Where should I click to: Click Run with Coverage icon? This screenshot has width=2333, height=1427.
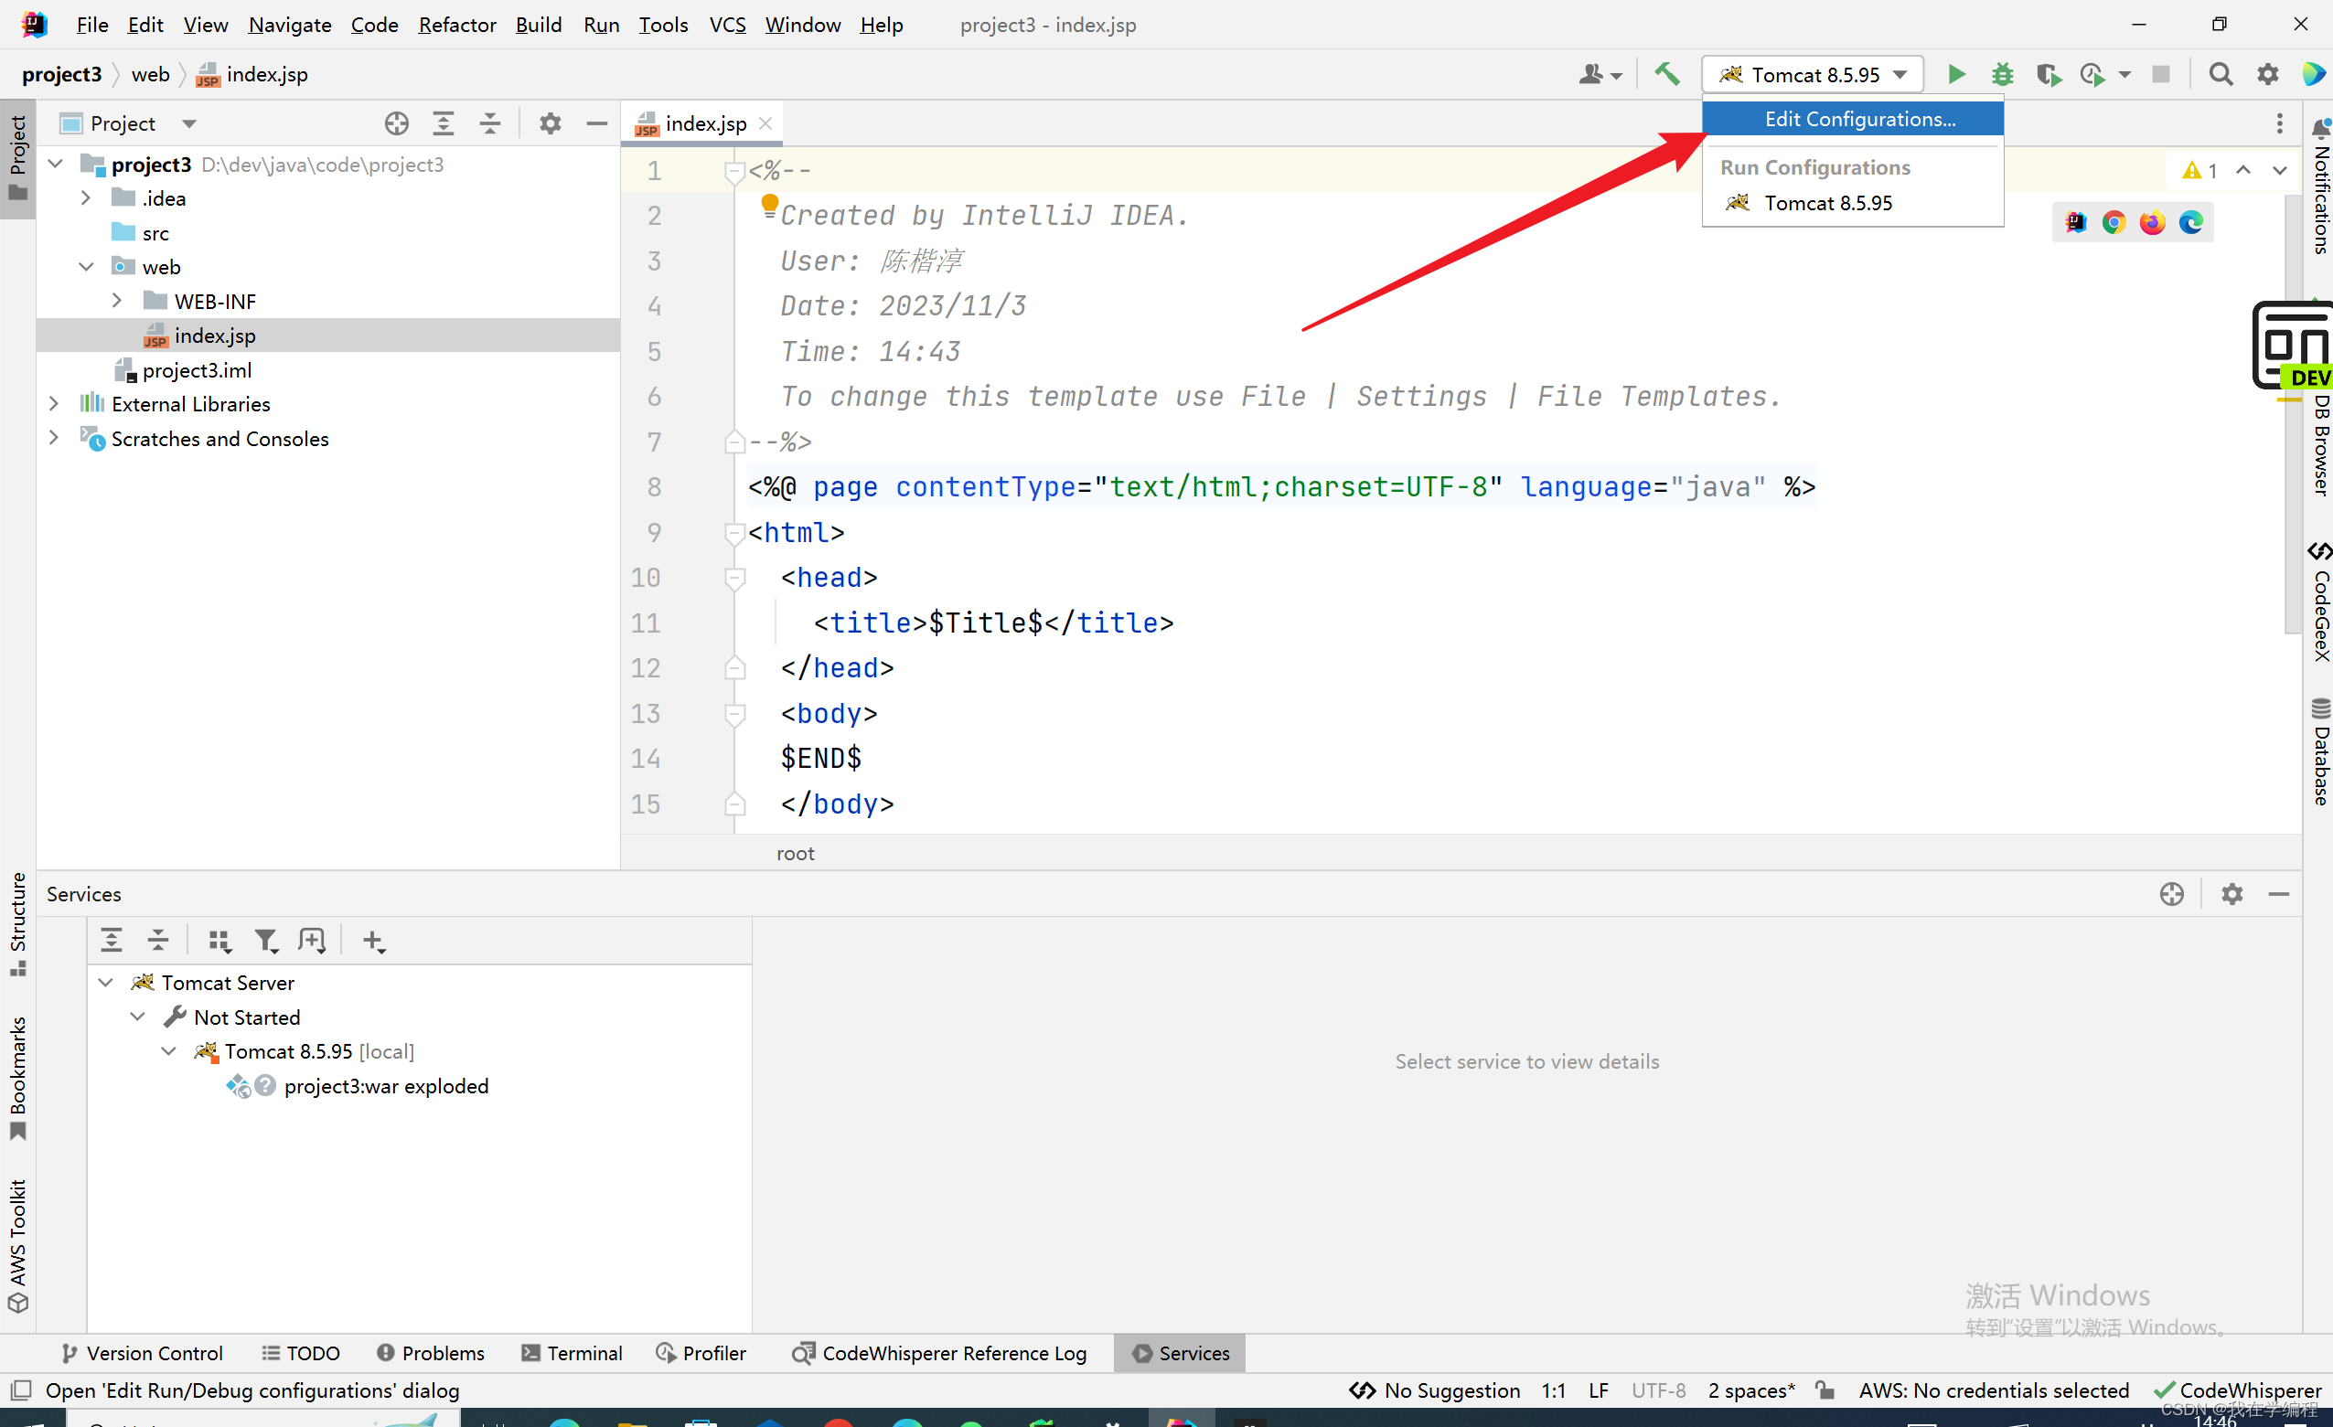(2048, 74)
